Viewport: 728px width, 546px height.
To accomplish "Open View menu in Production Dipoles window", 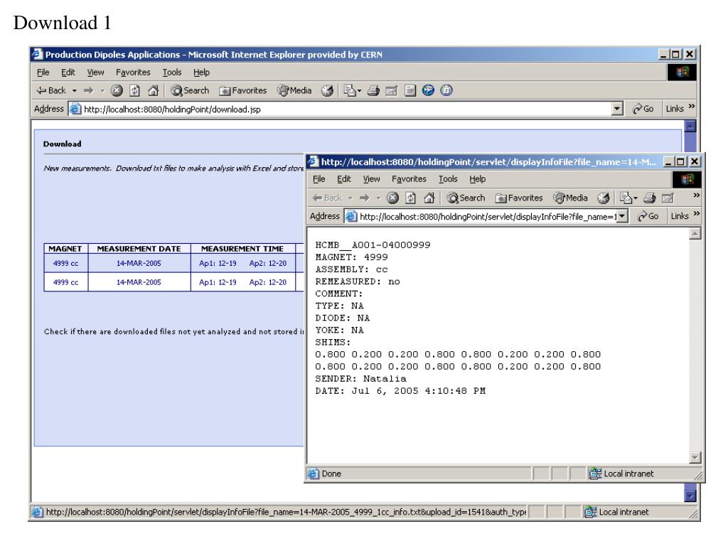I will pos(96,73).
